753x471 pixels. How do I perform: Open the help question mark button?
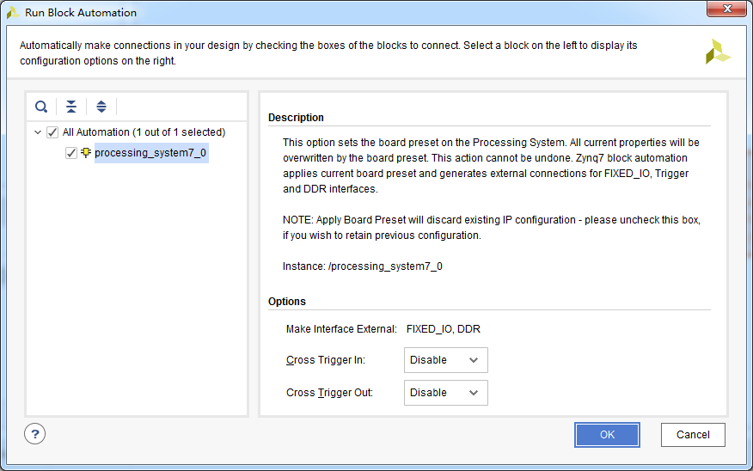tap(35, 434)
